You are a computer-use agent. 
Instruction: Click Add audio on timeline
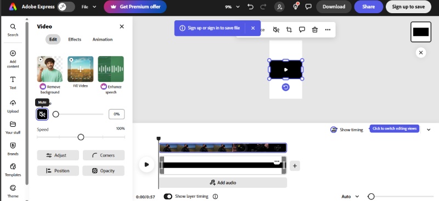click(x=223, y=182)
